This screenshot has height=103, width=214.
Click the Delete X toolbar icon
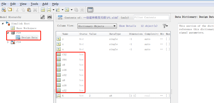click(x=35, y=10)
